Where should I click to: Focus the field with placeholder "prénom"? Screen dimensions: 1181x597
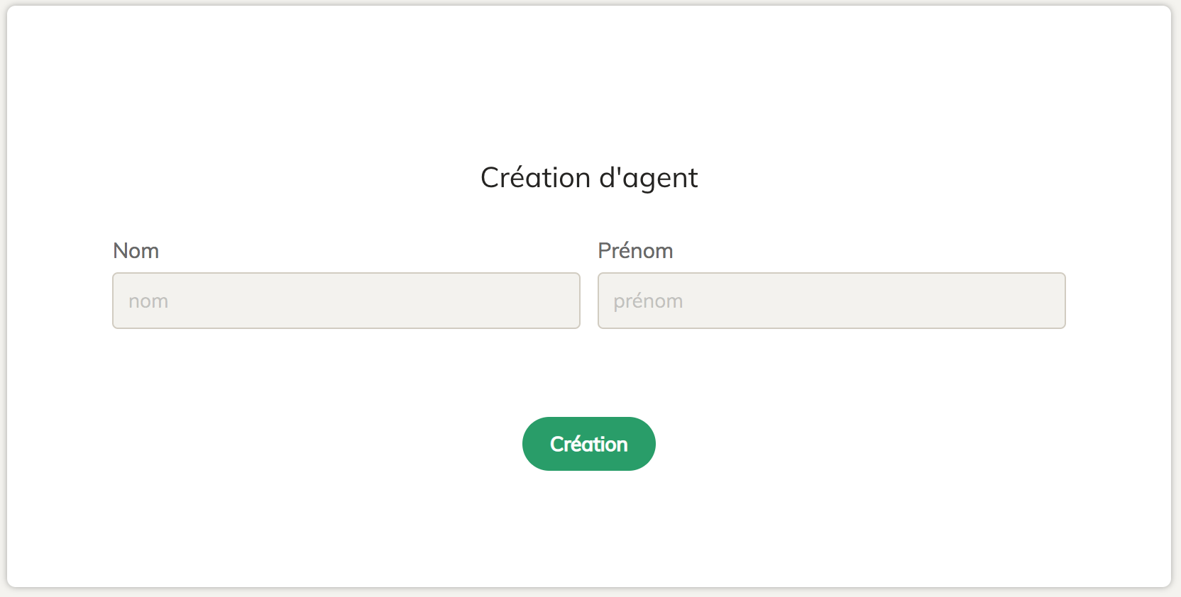pyautogui.click(x=831, y=301)
